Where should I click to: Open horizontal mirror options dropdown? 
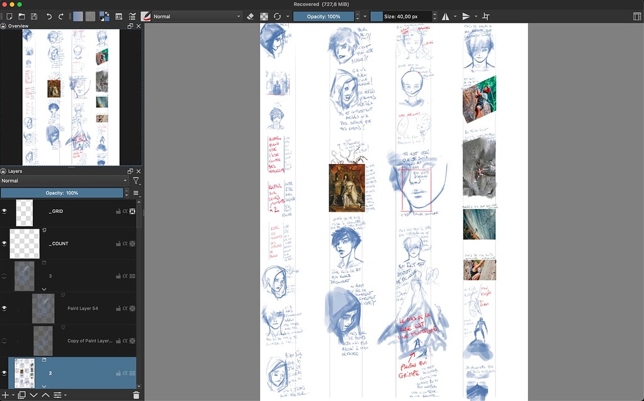[455, 16]
